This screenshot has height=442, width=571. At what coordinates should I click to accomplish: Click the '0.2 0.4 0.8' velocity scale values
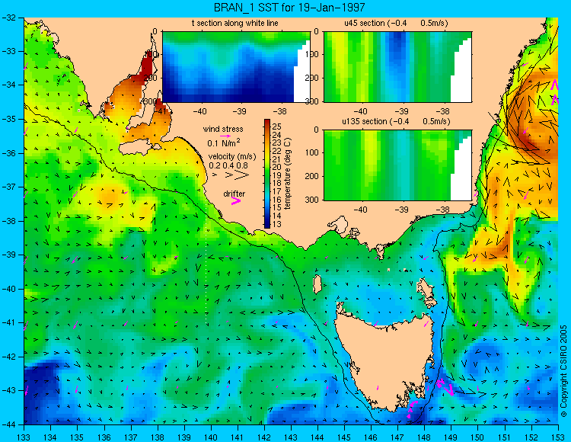228,166
